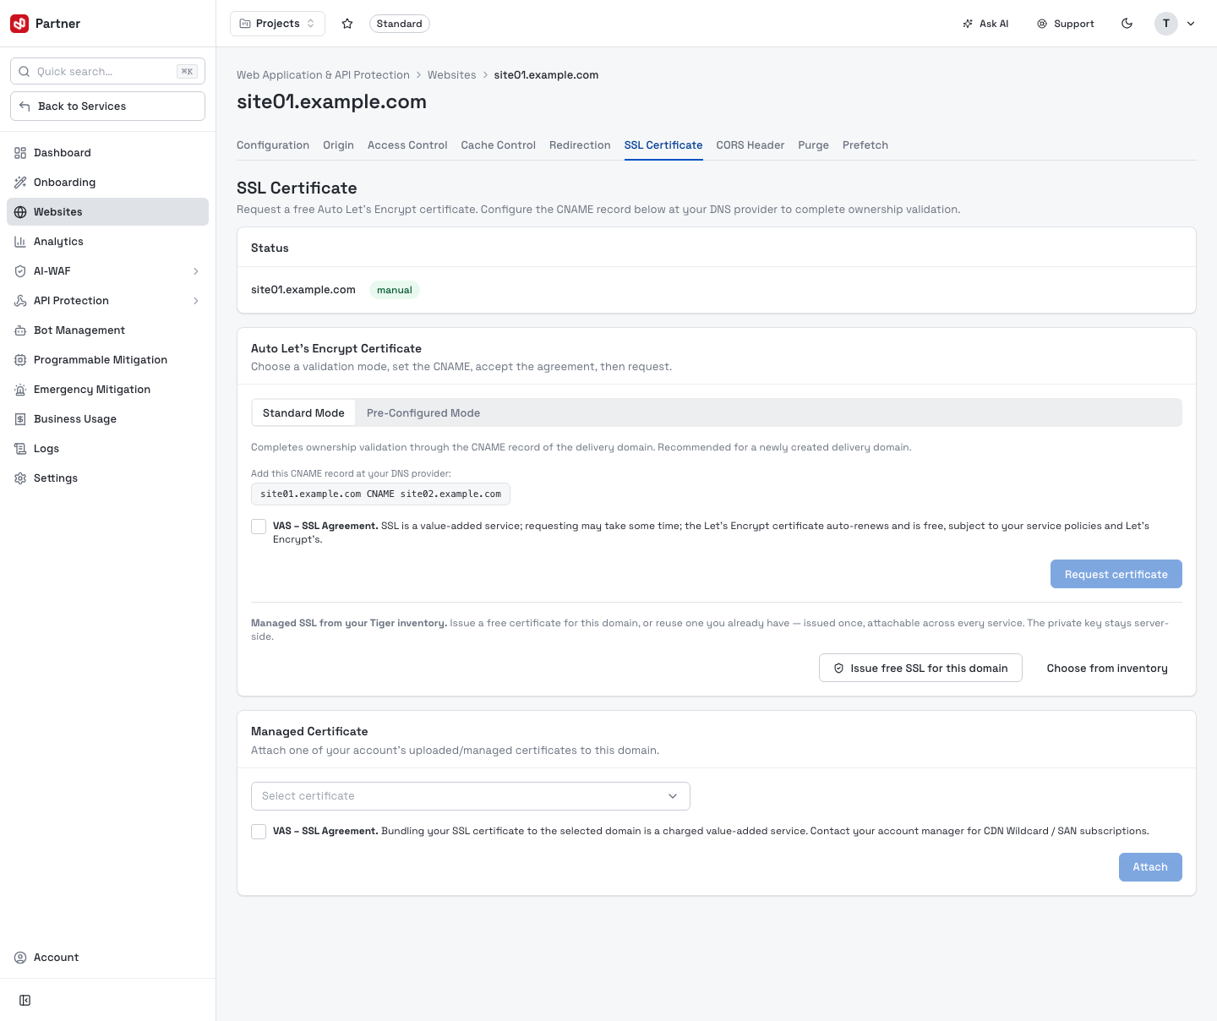Click the AI-WAF shield icon
This screenshot has height=1021, width=1217.
tap(20, 271)
